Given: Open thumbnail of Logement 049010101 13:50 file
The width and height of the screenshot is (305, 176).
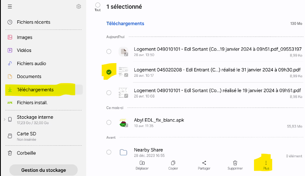Looking at the screenshot, I should [x=123, y=51].
